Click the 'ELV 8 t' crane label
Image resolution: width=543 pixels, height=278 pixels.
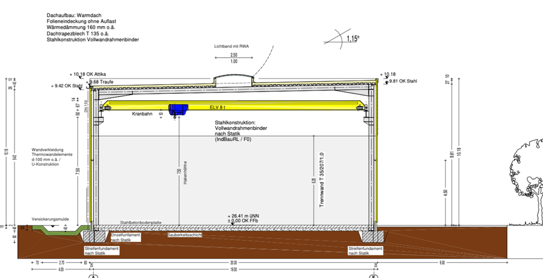coord(218,106)
